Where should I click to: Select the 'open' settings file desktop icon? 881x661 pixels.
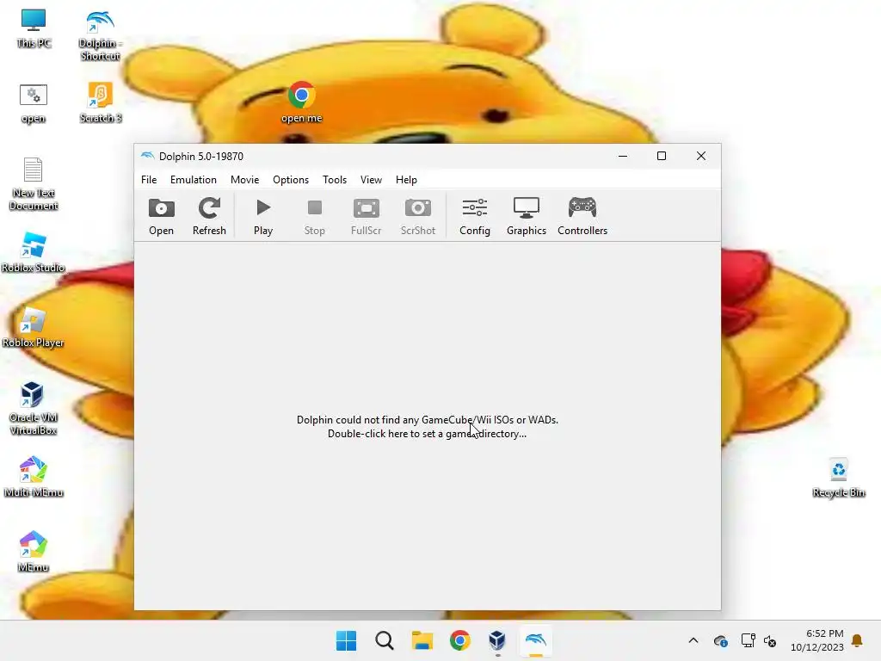[x=34, y=103]
